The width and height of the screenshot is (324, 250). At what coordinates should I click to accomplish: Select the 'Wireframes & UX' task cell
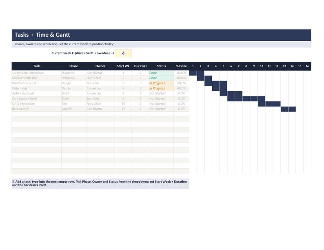(x=36, y=83)
